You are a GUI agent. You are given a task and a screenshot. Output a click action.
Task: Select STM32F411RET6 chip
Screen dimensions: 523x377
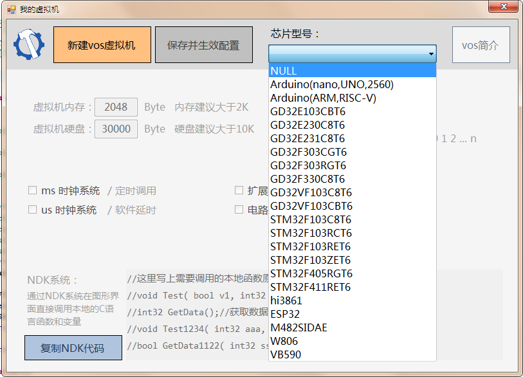click(x=353, y=287)
